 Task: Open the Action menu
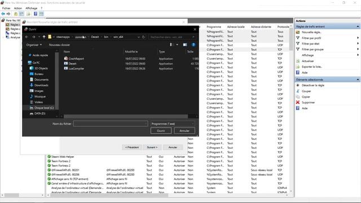18,8
